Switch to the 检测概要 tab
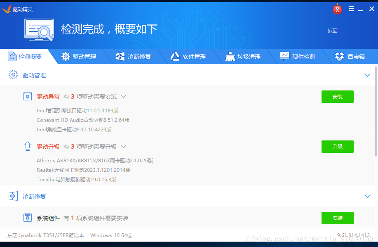 [25, 57]
